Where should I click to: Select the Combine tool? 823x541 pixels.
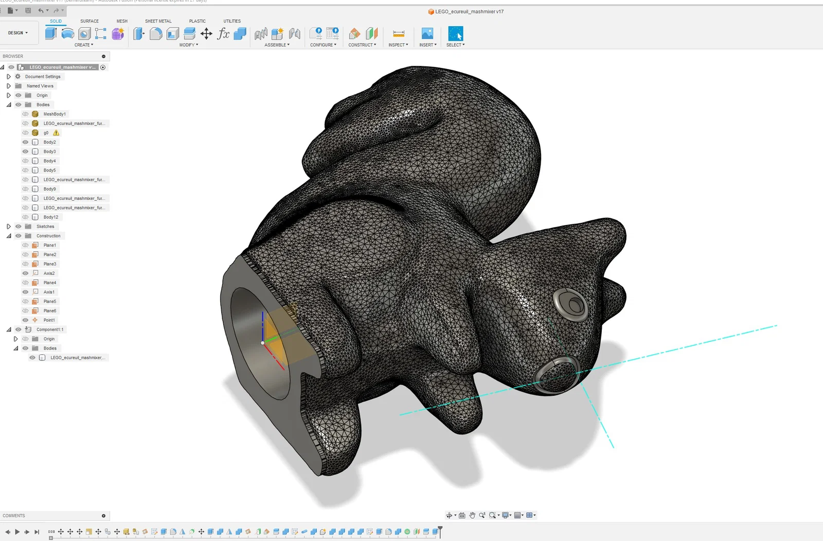click(x=240, y=33)
